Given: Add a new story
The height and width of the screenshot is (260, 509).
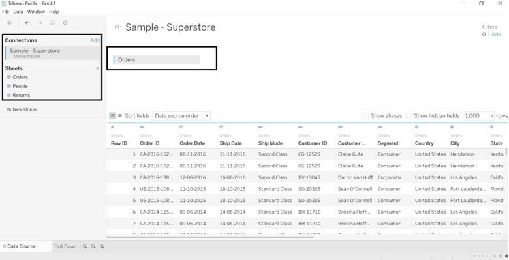Looking at the screenshot, I should 102,246.
